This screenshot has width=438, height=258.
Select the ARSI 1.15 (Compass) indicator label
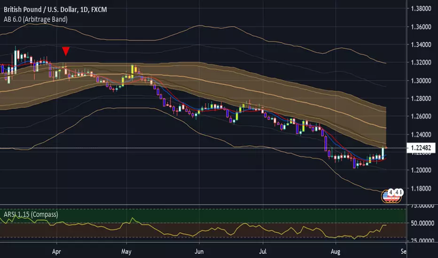click(31, 214)
